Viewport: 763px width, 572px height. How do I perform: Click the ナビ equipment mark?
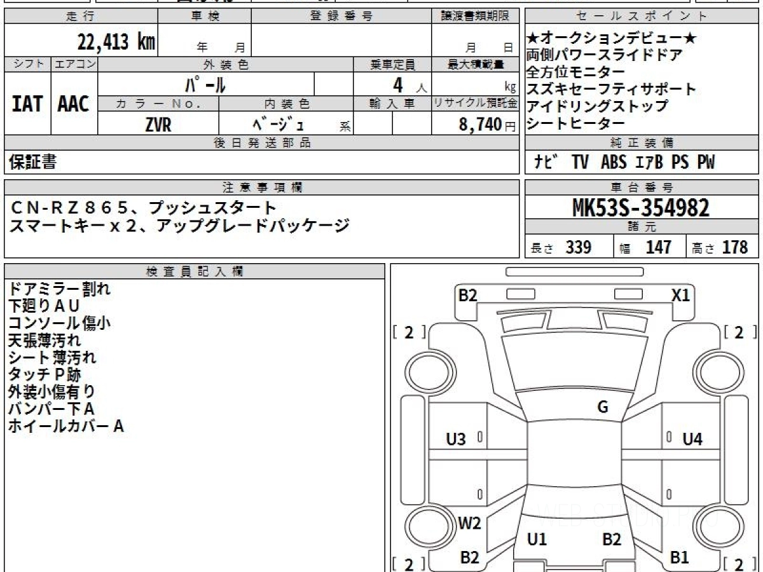point(547,163)
